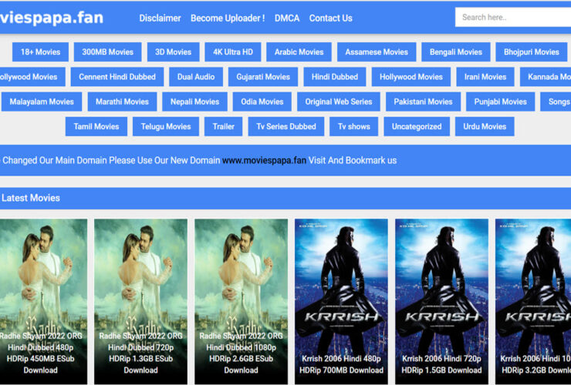Open the Telugu Movies category
The width and height of the screenshot is (571, 385).
click(x=166, y=126)
